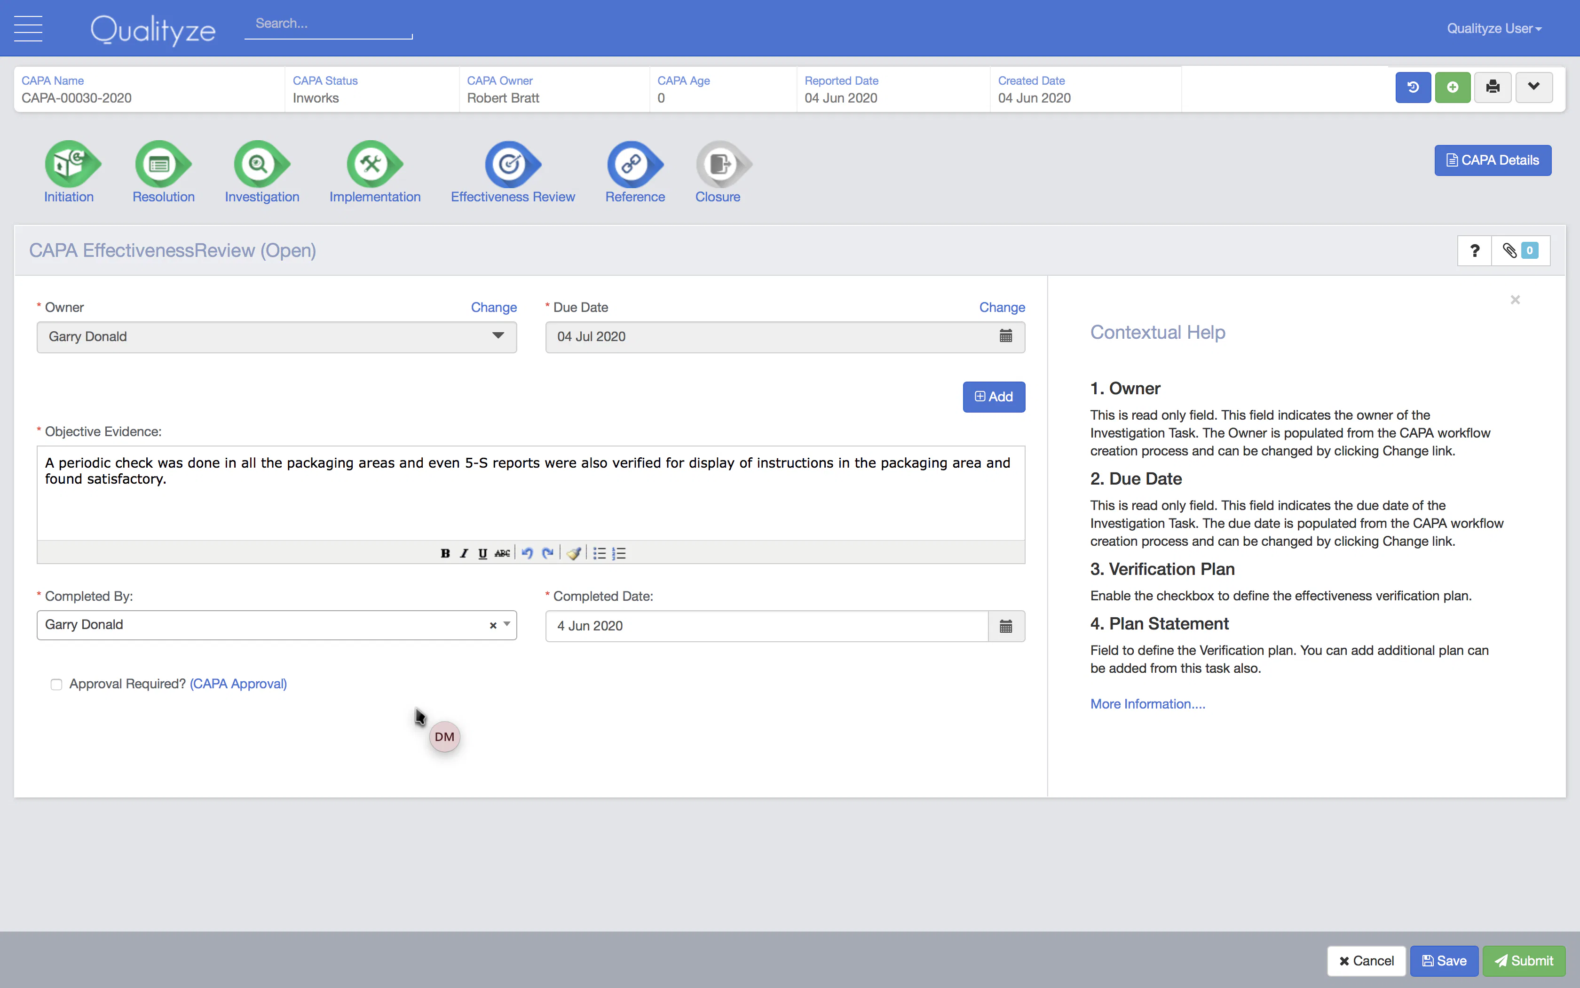Screen dimensions: 1580x988
Task: Click the Robert Bratt owner text
Action: pos(503,98)
